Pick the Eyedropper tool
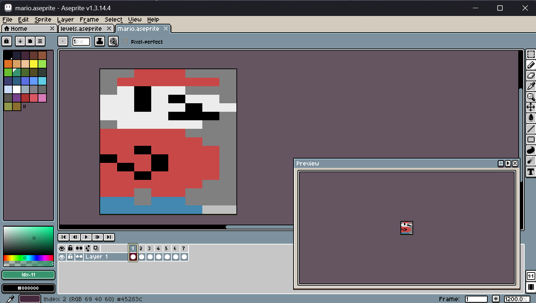Viewport: 536px width, 303px height. [531, 86]
